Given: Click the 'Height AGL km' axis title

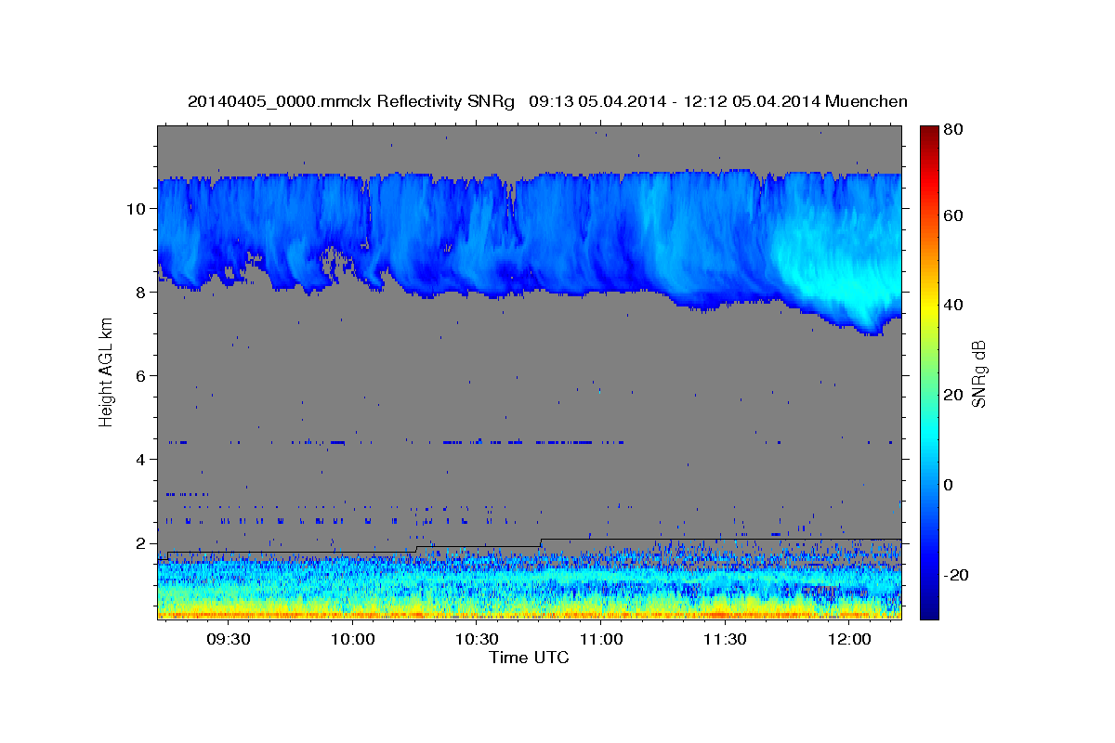Looking at the screenshot, I should pyautogui.click(x=106, y=371).
